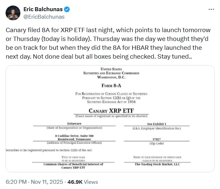Click the display name Eric Balchunas
Screen dimensions: 220x189
pyautogui.click(x=44, y=9)
